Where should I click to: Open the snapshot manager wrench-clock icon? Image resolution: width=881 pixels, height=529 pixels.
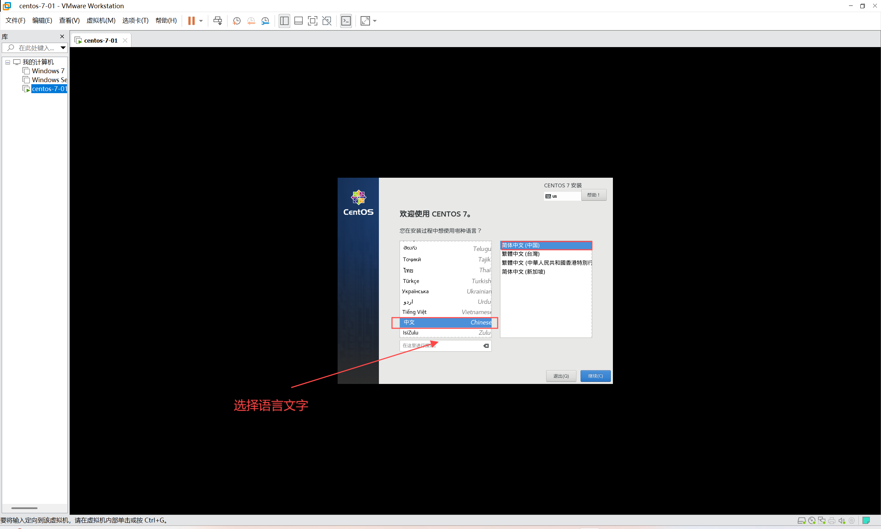tap(265, 21)
